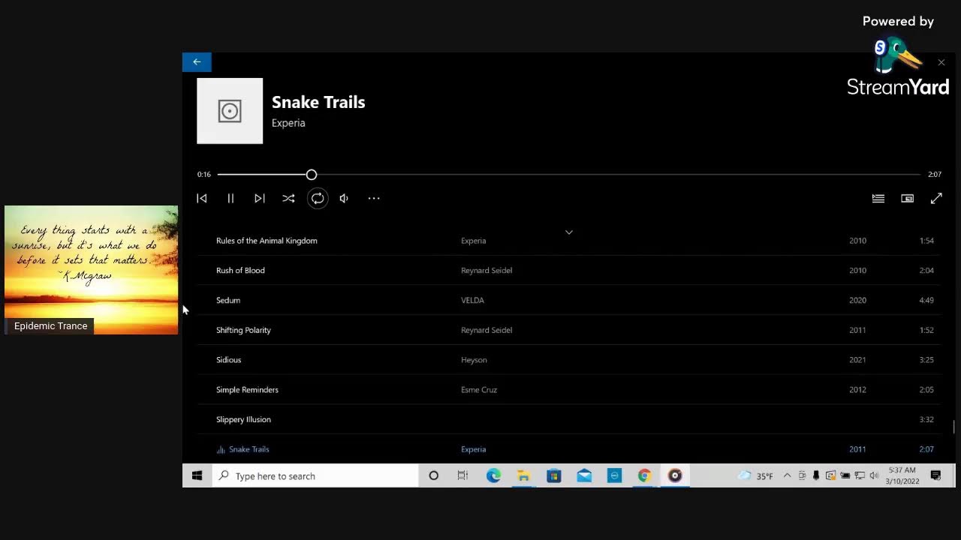The height and width of the screenshot is (540, 961).
Task: Open the weather widget showing 35°F
Action: tap(755, 476)
